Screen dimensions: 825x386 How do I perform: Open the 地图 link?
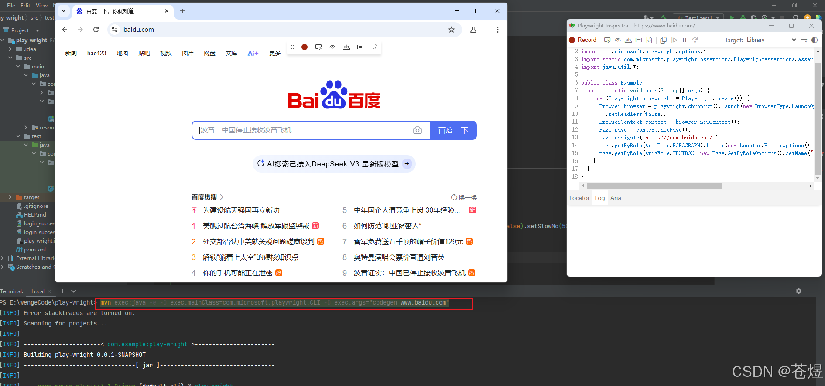coord(123,53)
